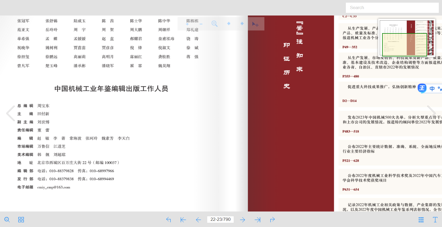Open the thumbnail grid view
442x227 pixels.
click(x=21, y=220)
